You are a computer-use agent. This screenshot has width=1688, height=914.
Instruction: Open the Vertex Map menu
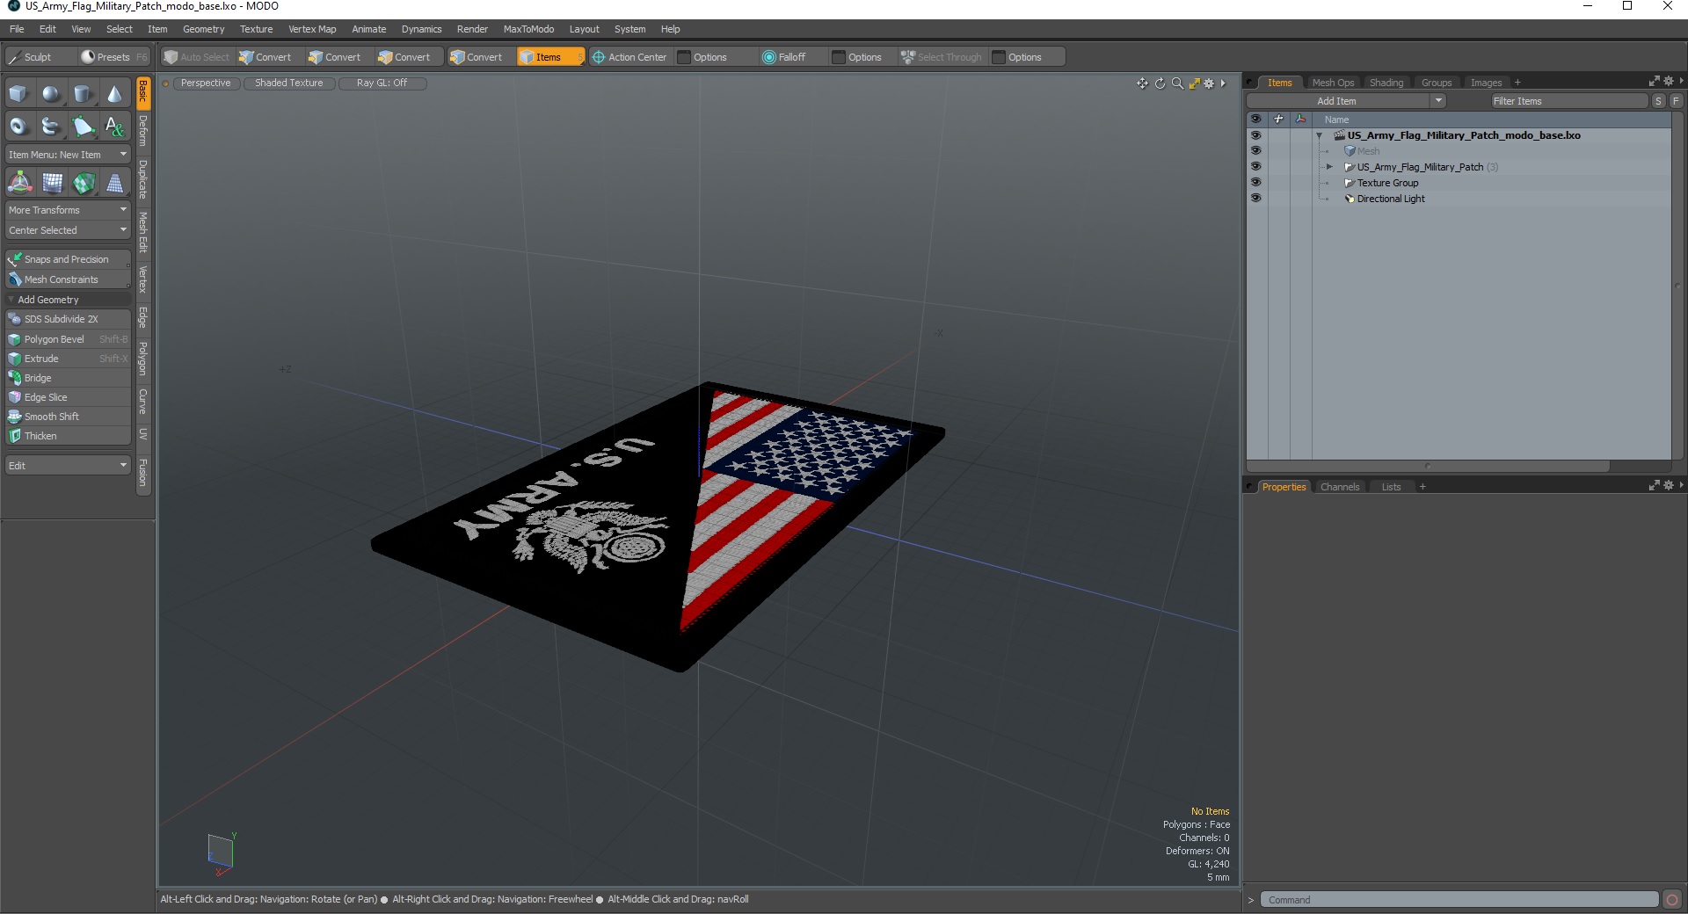[312, 29]
